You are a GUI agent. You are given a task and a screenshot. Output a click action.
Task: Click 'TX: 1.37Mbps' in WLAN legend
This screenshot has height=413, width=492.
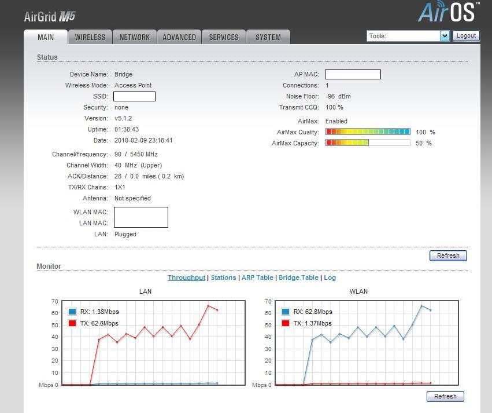point(313,323)
